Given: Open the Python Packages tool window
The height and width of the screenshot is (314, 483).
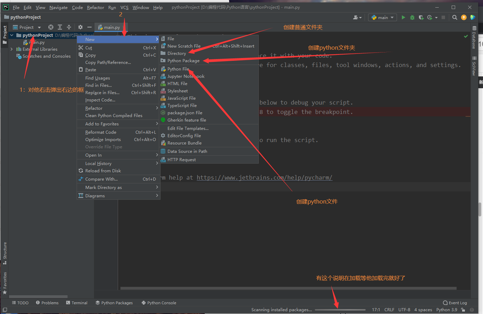Looking at the screenshot, I should click(114, 303).
